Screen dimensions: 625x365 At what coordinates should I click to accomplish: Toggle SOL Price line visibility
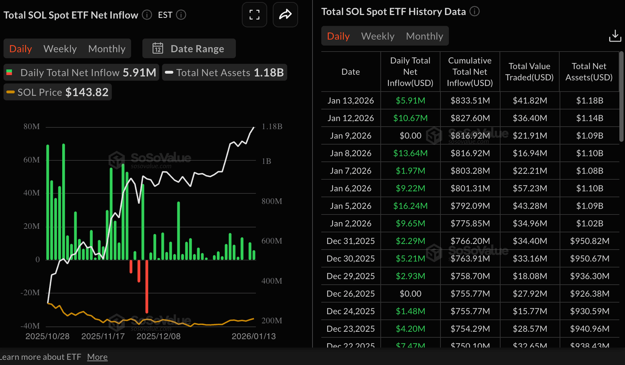(x=58, y=92)
